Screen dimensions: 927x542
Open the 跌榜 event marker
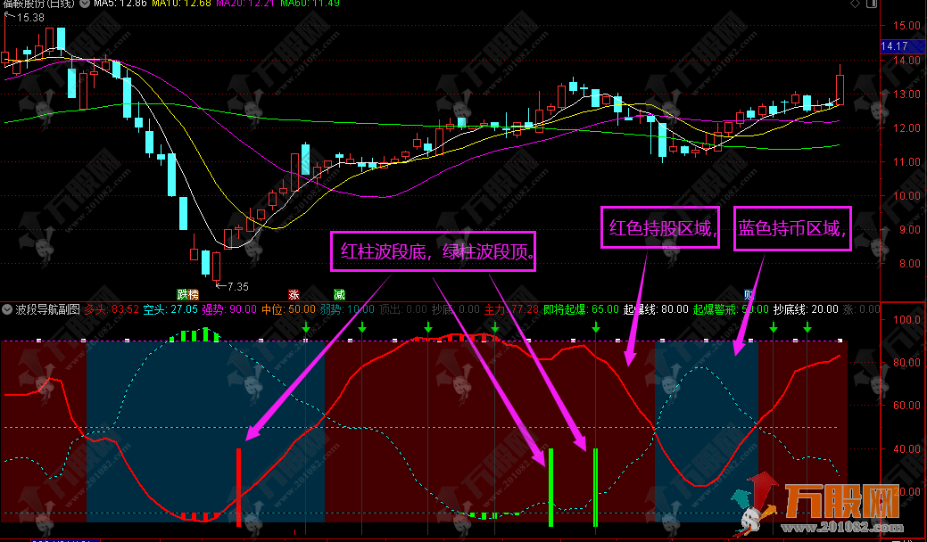188,294
